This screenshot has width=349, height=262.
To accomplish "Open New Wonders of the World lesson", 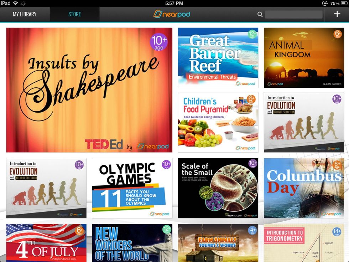I will tap(132, 243).
